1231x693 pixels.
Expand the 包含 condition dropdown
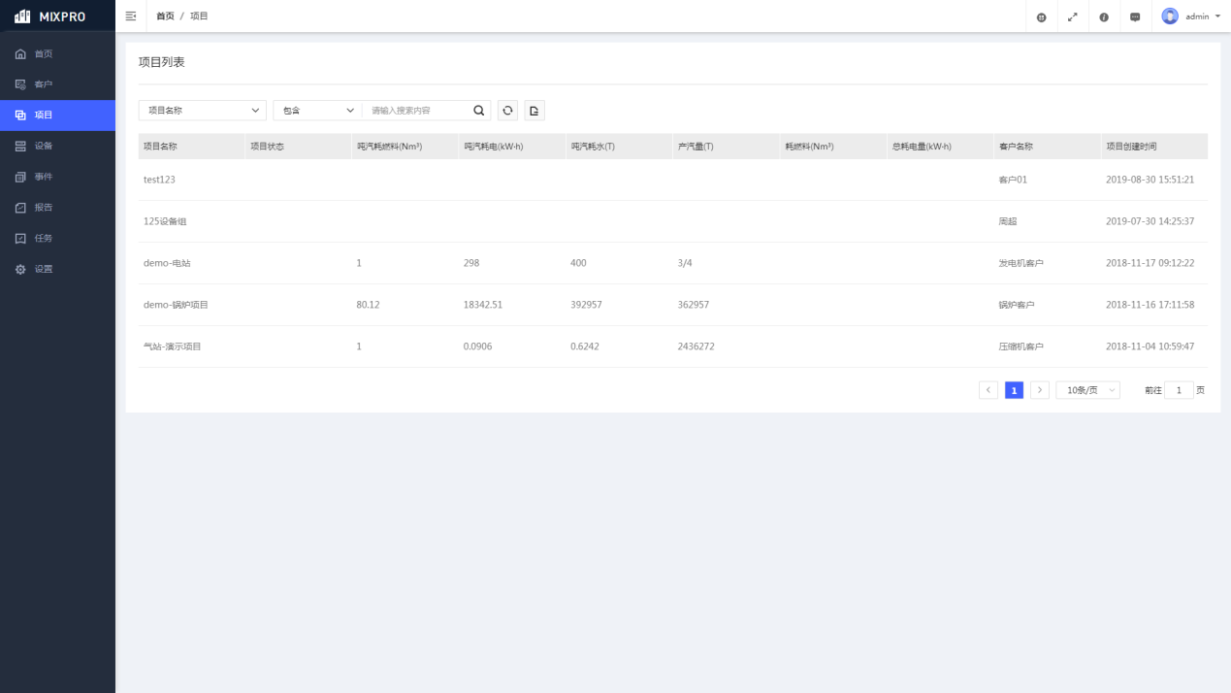pos(317,111)
